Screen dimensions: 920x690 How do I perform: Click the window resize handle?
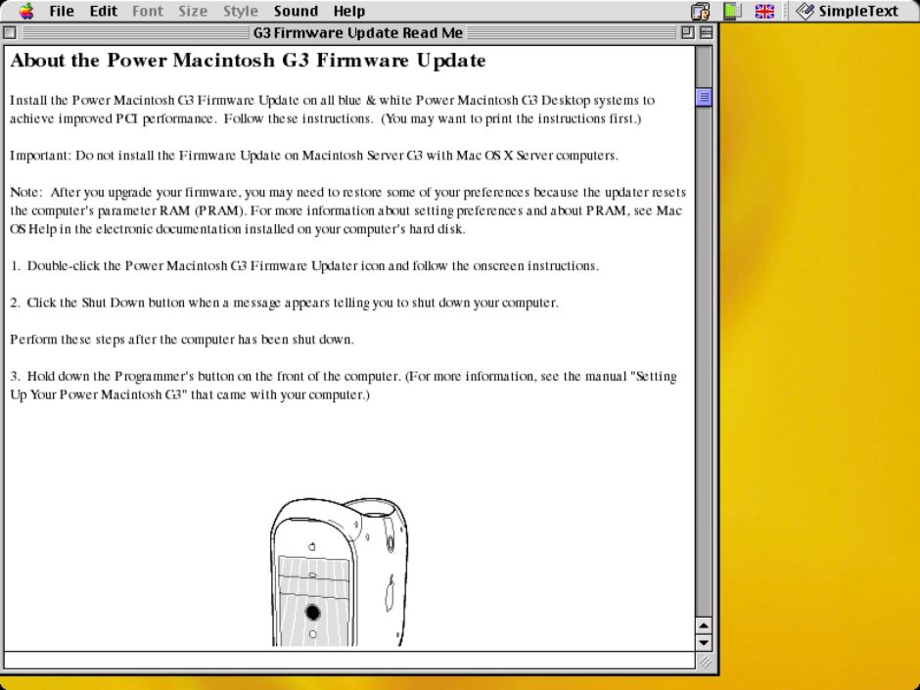tap(706, 663)
